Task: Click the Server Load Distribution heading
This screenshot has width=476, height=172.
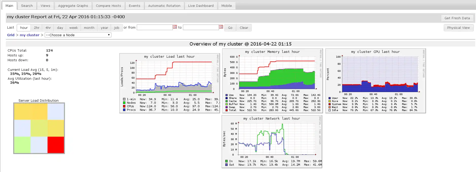Action: coord(39,100)
